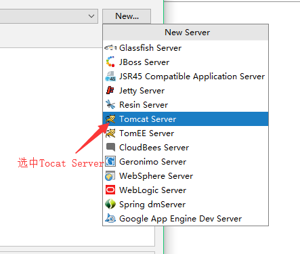Click the Geronimo blue square icon

pos(110,161)
